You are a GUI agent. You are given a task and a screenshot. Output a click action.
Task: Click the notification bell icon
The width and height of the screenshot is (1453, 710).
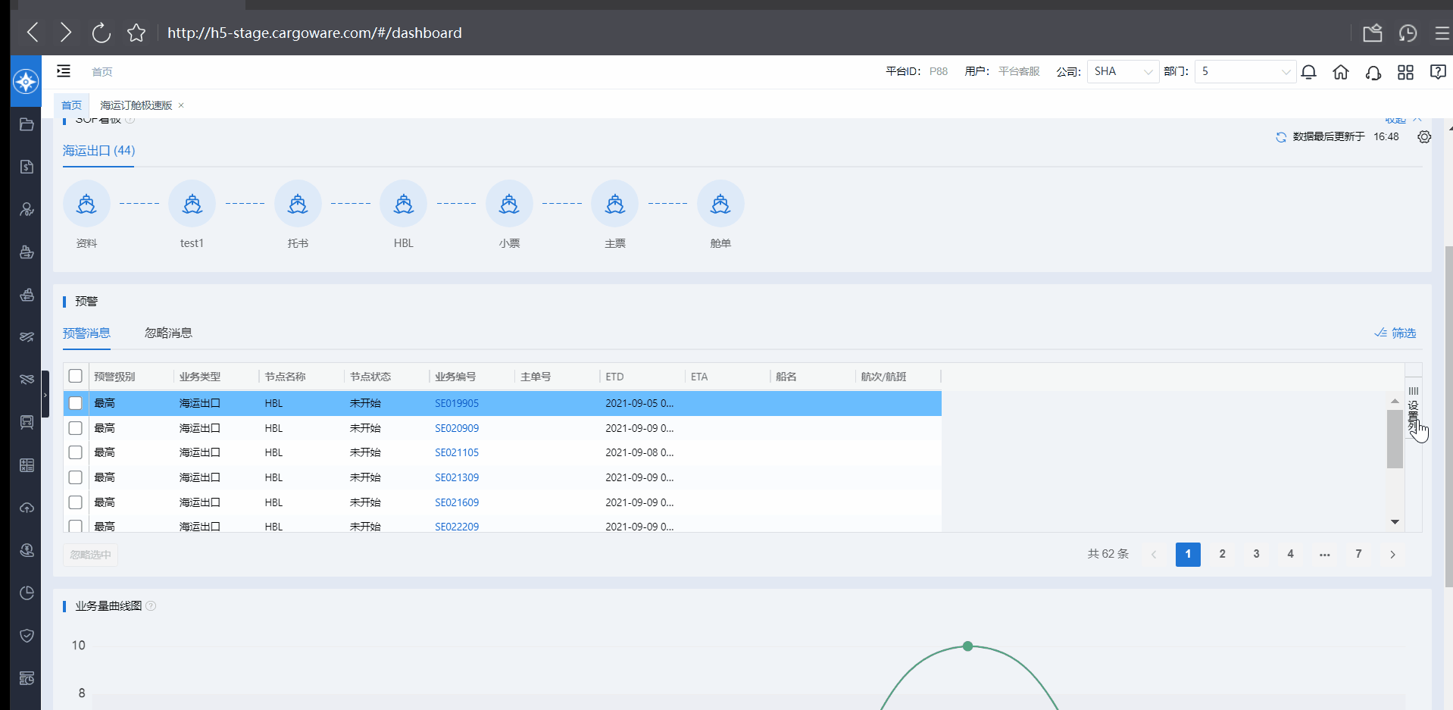(x=1308, y=72)
